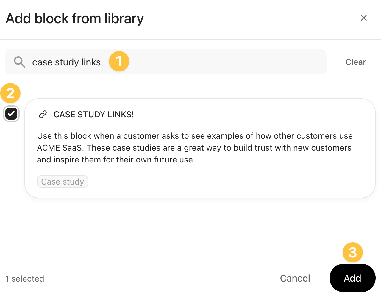381x300 pixels.
Task: Click the link icon beside CASE STUDY LINKS!
Action: pyautogui.click(x=43, y=114)
